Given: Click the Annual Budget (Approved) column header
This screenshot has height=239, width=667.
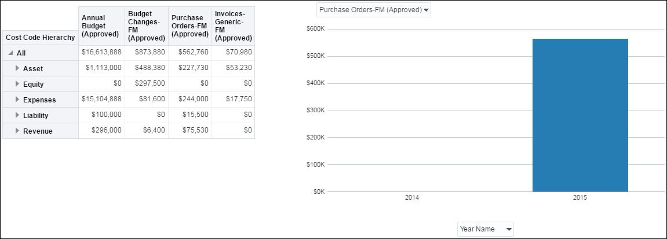Looking at the screenshot, I should coord(101,26).
